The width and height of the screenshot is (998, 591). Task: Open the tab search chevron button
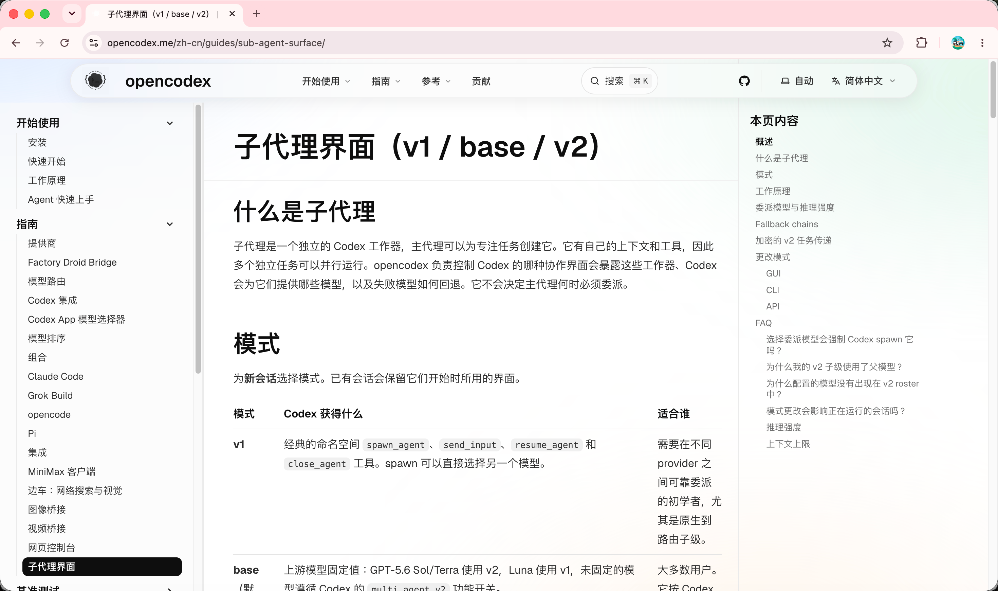(x=72, y=14)
